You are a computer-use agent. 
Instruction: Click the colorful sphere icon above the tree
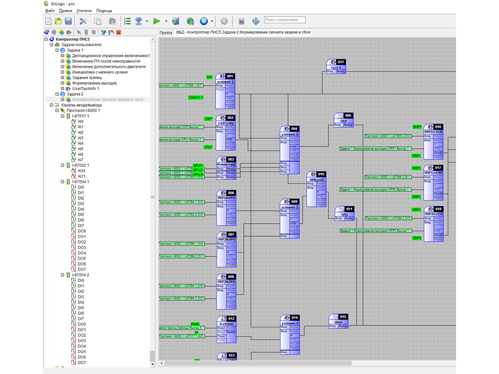[61, 32]
